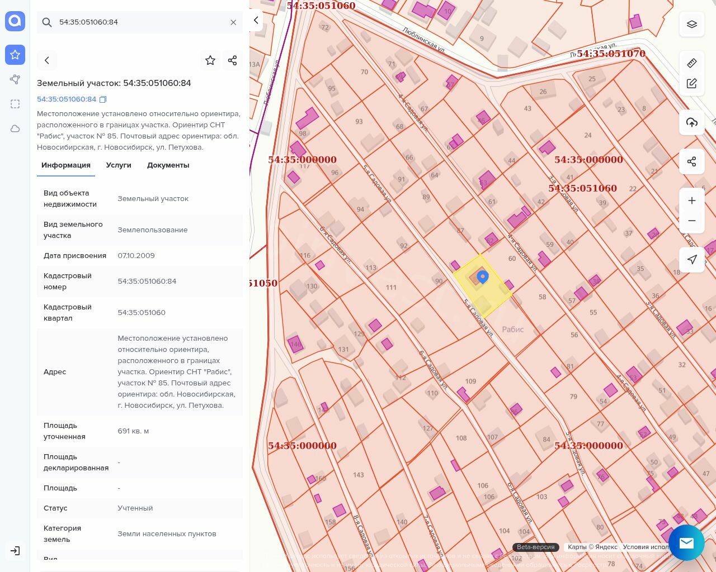Switch to the Услуги tab

119,165
